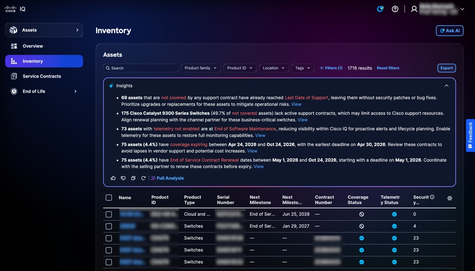Screen dimensions: 475x271
Task: Select the Jan 29, 2027 row checkbox
Action: (x=109, y=226)
